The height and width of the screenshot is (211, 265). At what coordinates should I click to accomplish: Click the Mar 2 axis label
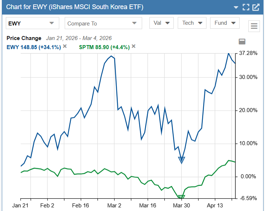114,206
